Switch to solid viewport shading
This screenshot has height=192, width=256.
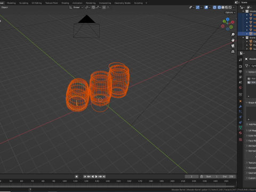click(223, 7)
